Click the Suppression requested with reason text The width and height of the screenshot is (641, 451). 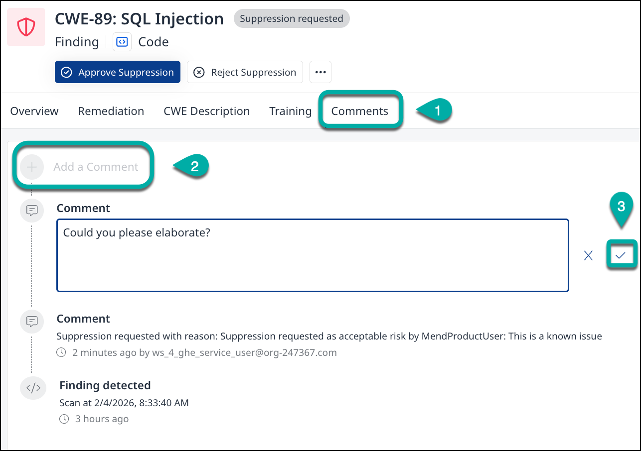[x=329, y=336]
